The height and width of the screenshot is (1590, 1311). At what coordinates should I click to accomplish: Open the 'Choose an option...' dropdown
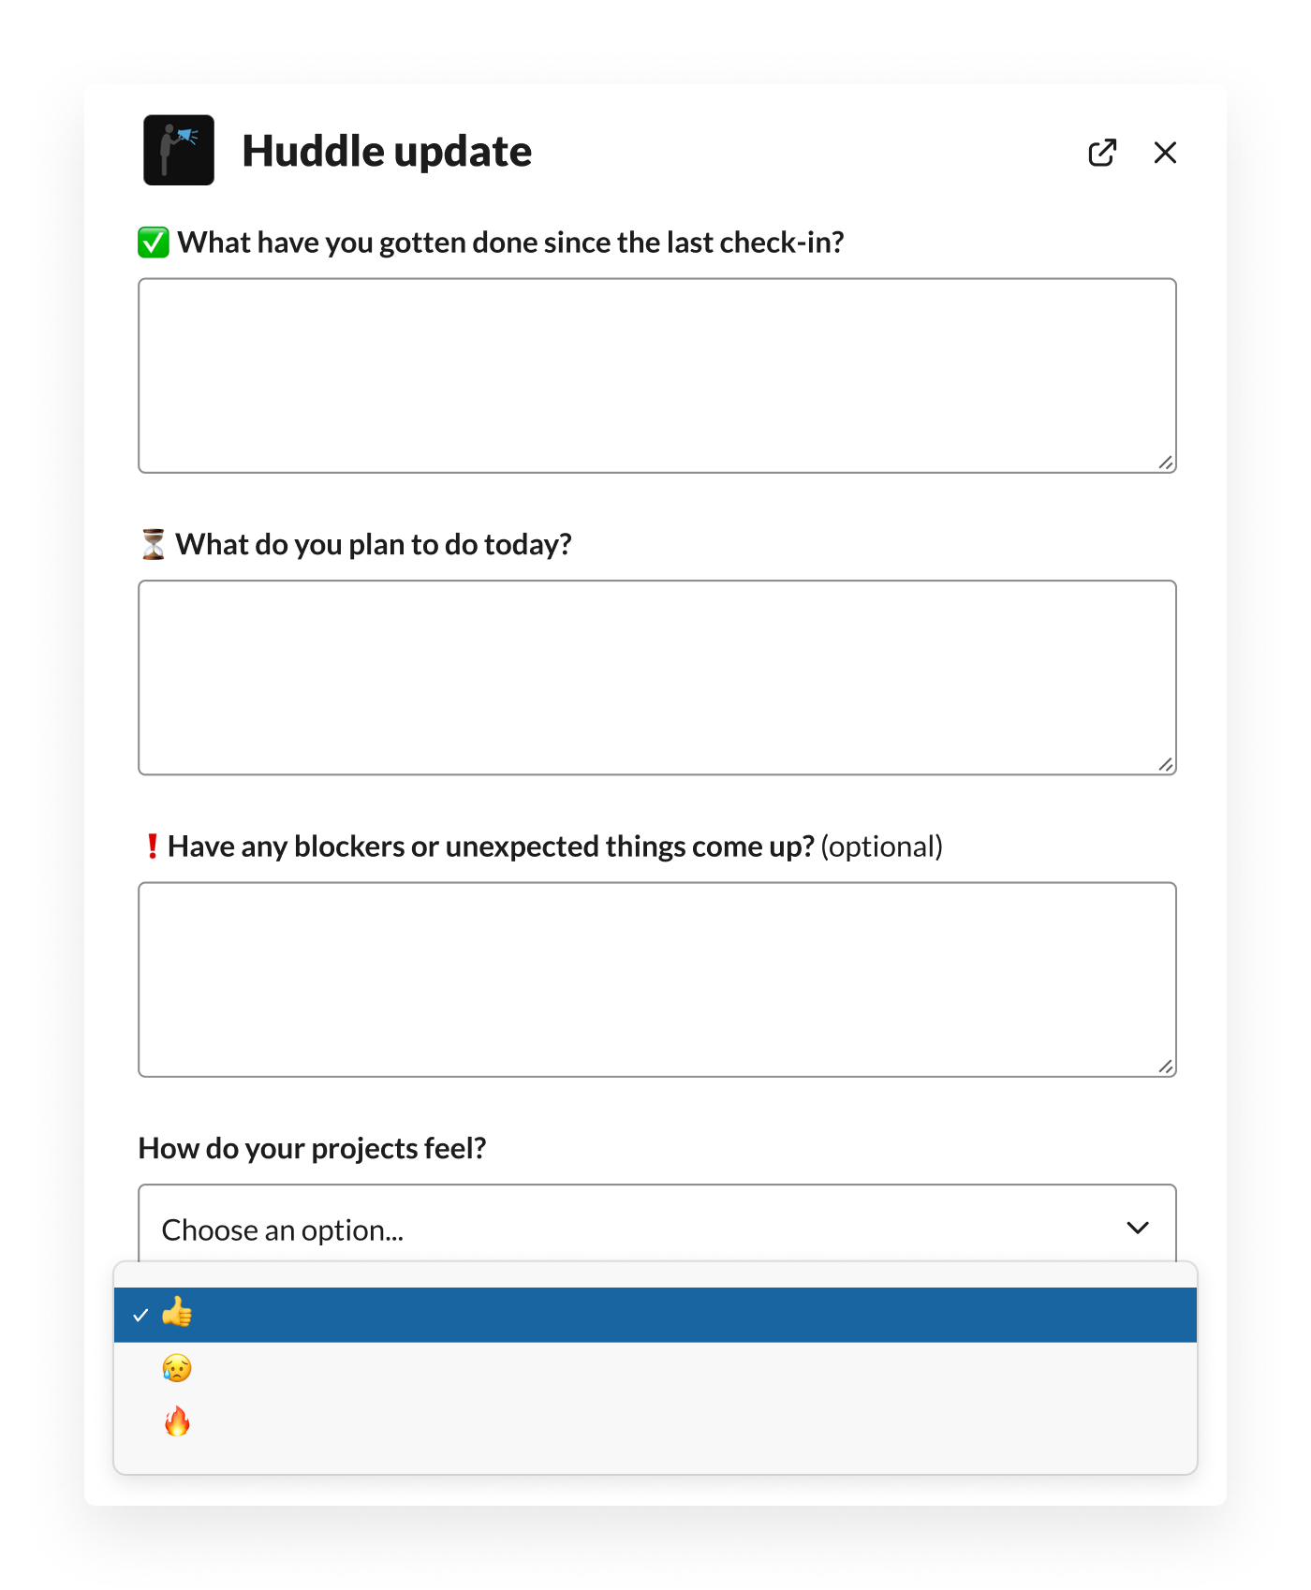(657, 1225)
